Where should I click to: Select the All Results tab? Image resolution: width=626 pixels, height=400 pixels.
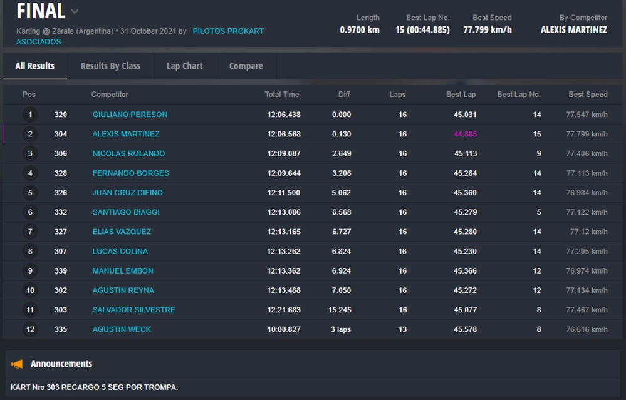tap(34, 66)
